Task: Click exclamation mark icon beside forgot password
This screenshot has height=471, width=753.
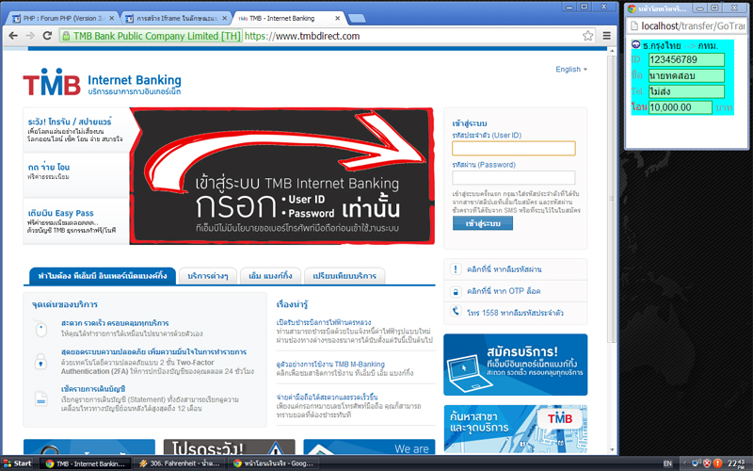Action: (x=456, y=269)
